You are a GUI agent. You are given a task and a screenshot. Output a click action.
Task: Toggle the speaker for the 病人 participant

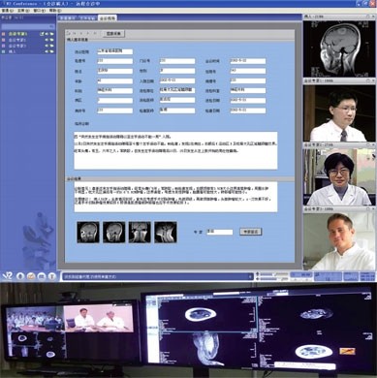click(x=47, y=51)
